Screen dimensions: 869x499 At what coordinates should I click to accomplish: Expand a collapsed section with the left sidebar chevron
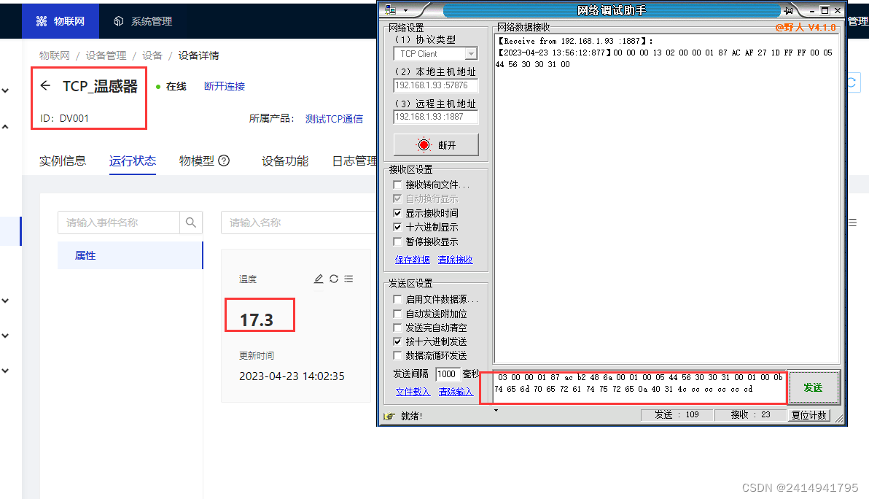[6, 90]
